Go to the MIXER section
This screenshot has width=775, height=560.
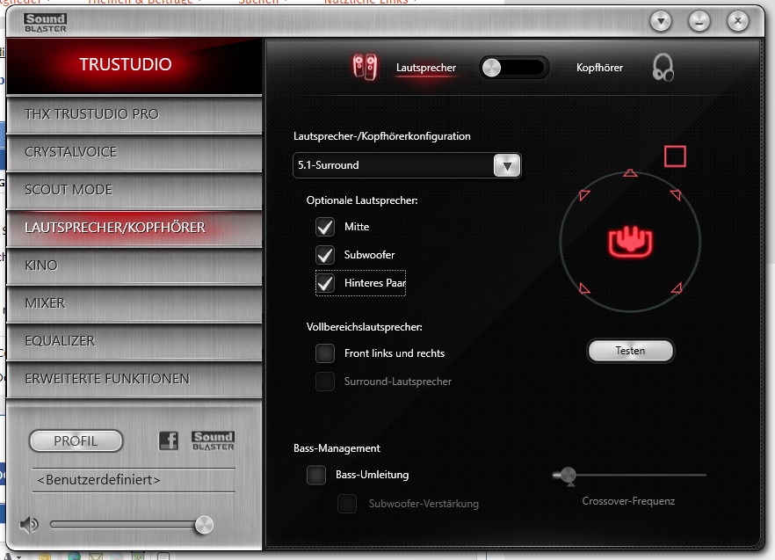pos(134,303)
